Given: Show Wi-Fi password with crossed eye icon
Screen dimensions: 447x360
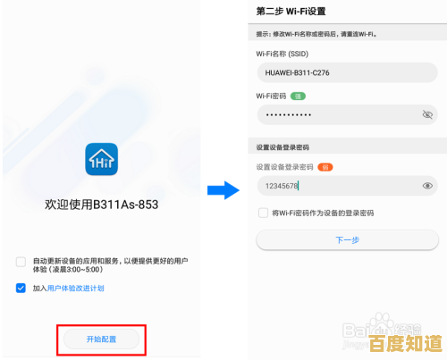Looking at the screenshot, I should (x=427, y=114).
